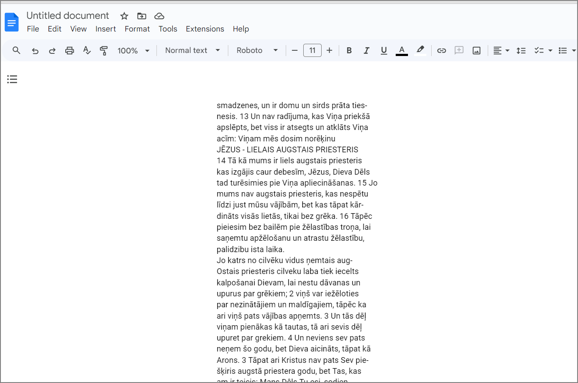The height and width of the screenshot is (383, 578).
Task: Insert an image
Action: [x=477, y=51]
